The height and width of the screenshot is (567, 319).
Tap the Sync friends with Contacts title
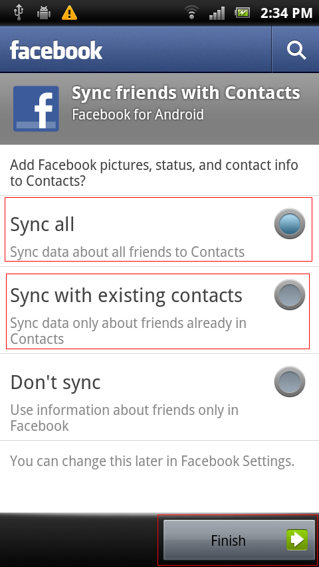click(186, 93)
